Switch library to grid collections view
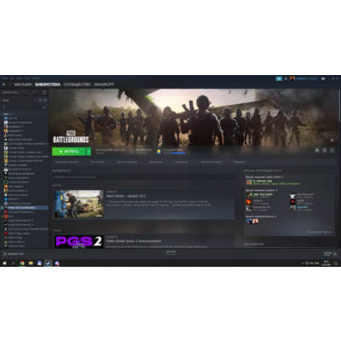Image resolution: width=341 pixels, height=341 pixels. (44, 92)
